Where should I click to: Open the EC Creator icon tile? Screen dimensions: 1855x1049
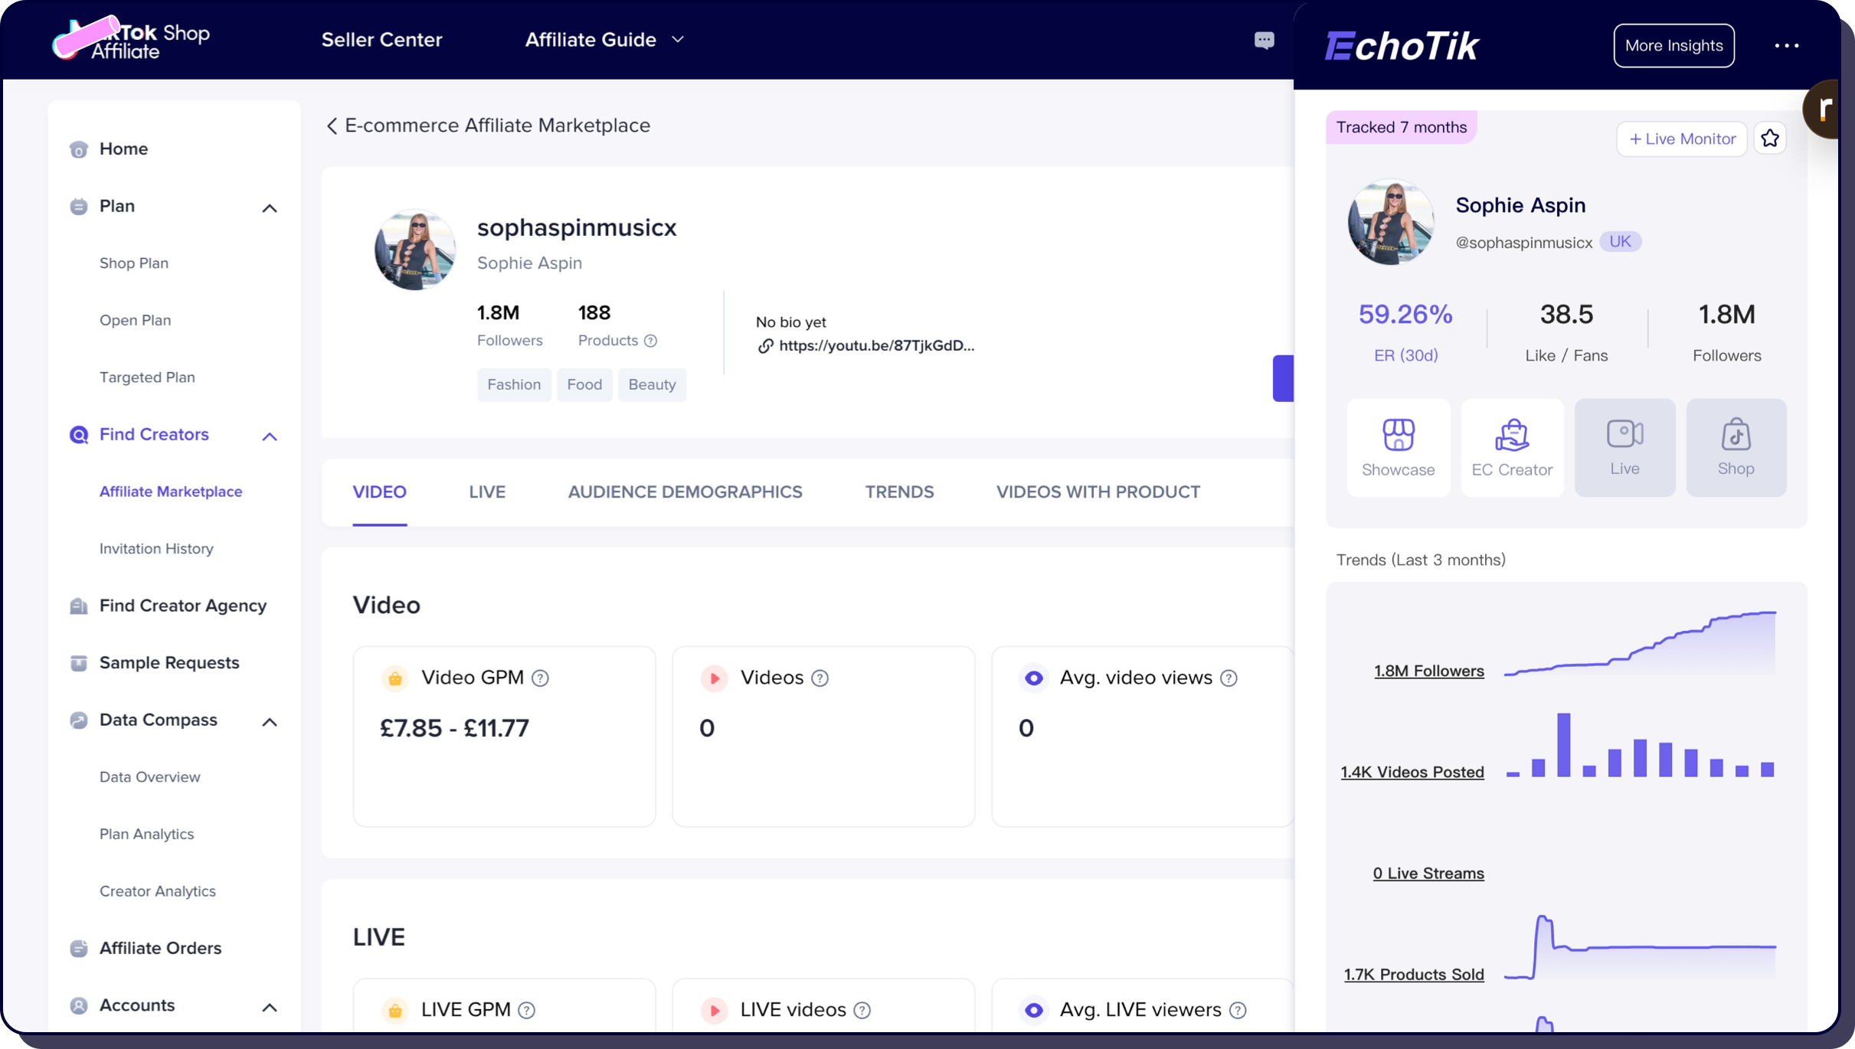[x=1511, y=447]
